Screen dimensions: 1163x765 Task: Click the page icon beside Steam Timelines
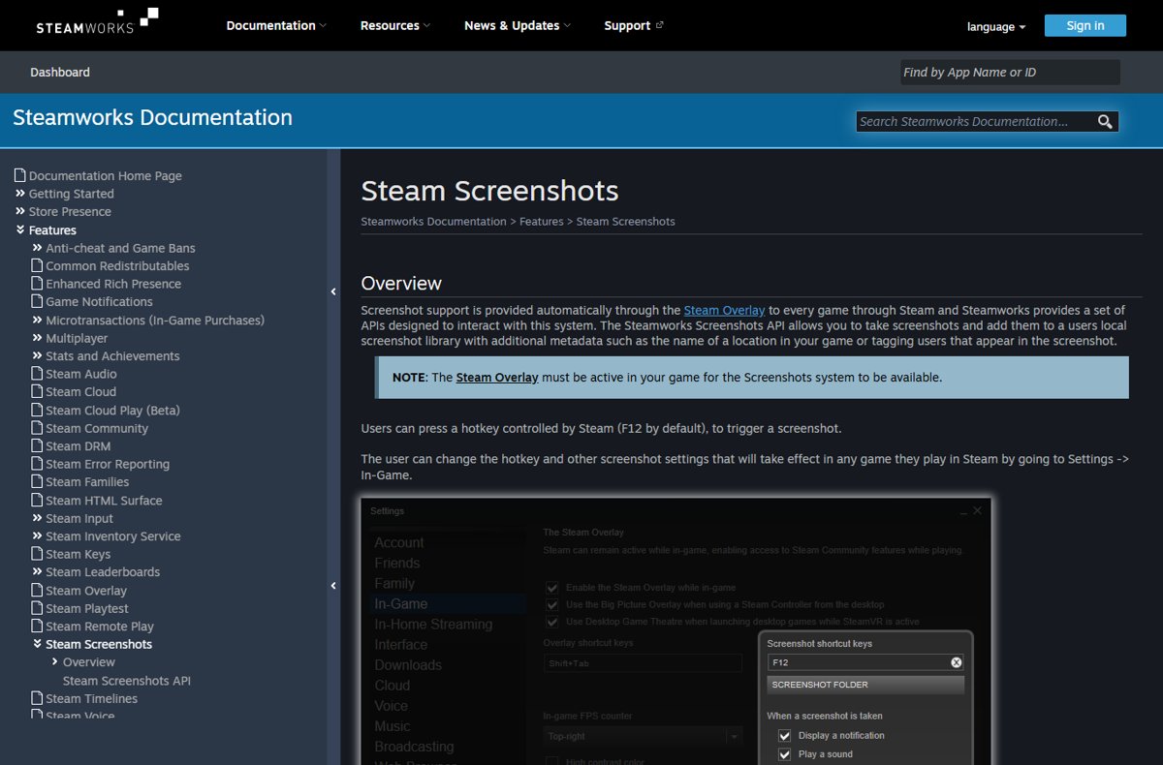pos(37,698)
